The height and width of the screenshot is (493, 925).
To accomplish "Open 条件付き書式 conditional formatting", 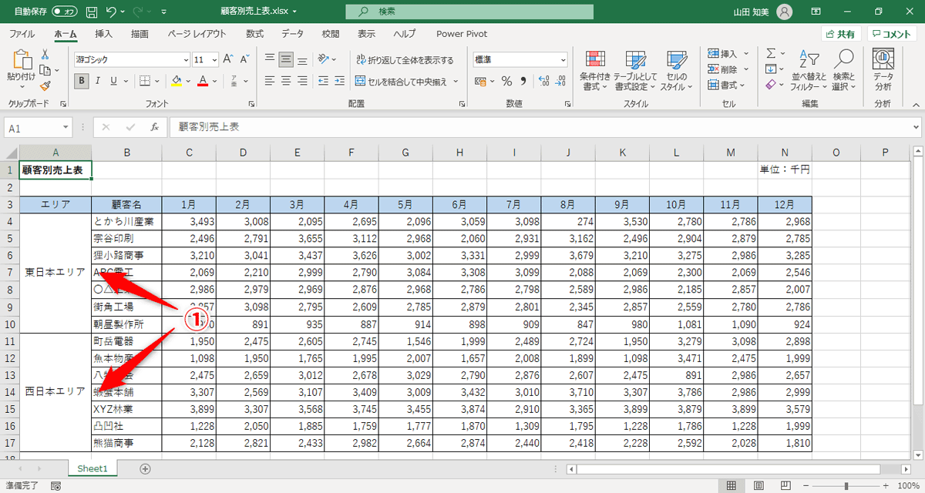I will click(x=595, y=71).
